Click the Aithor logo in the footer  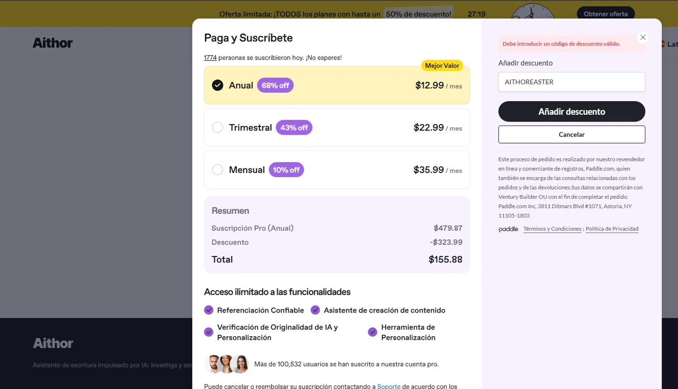[x=53, y=343]
